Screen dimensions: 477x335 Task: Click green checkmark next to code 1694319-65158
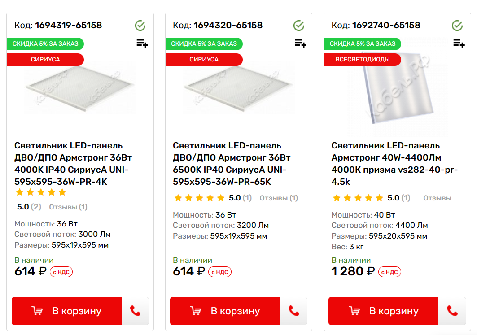[x=140, y=26]
